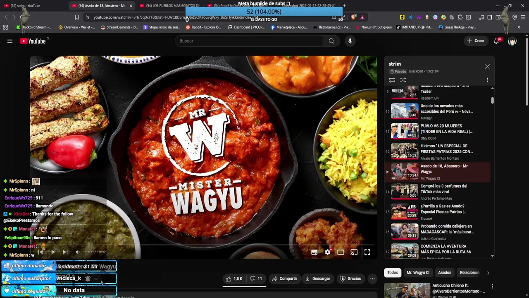Viewport: 529px width, 298px height.
Task: Click the search magnifier button
Action: [x=331, y=41]
